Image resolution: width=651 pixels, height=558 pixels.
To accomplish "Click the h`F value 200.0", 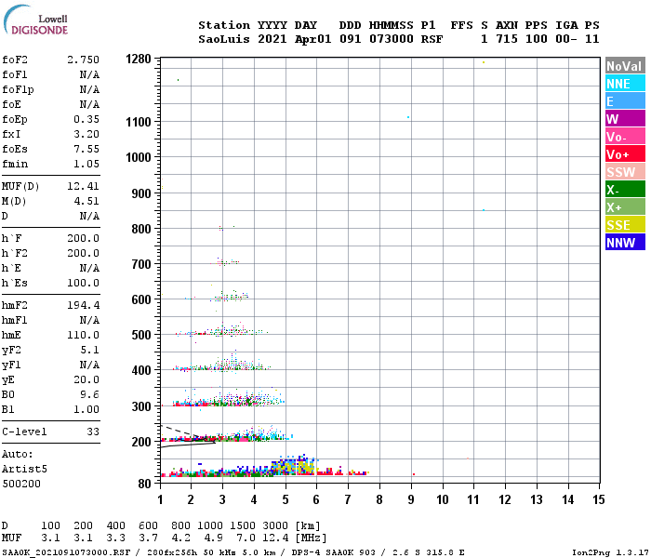I will (84, 238).
